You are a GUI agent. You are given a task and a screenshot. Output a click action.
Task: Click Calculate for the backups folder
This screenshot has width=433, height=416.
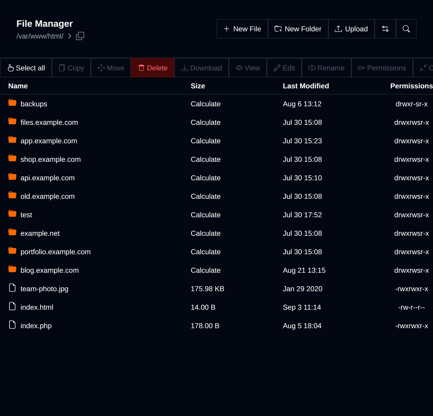click(x=206, y=104)
